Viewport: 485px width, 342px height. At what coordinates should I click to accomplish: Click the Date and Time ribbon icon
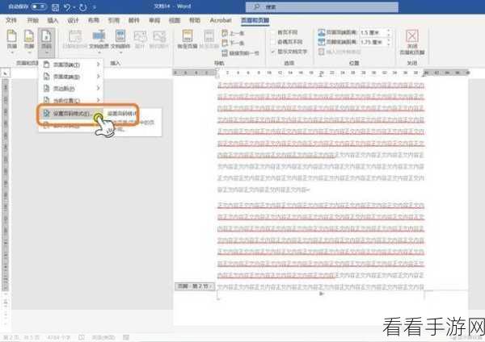click(74, 36)
